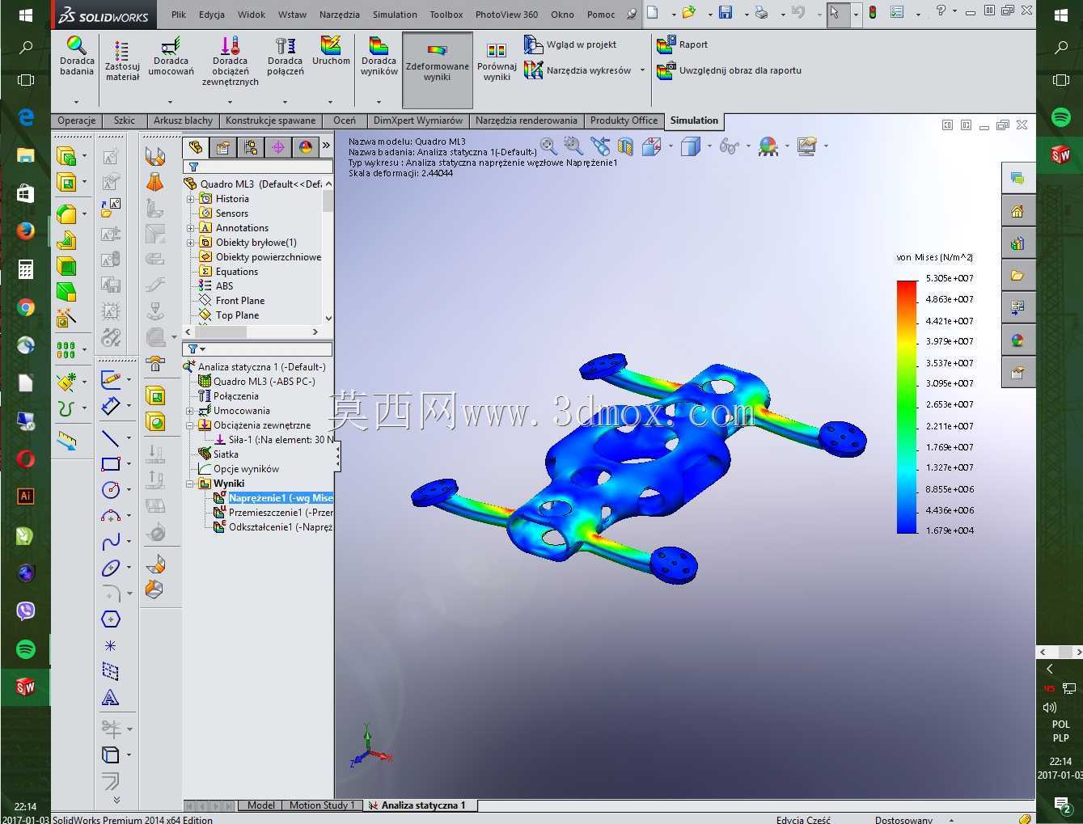Open Narzędzia wykresów plot tools
Image resolution: width=1083 pixels, height=824 pixels.
click(x=577, y=70)
